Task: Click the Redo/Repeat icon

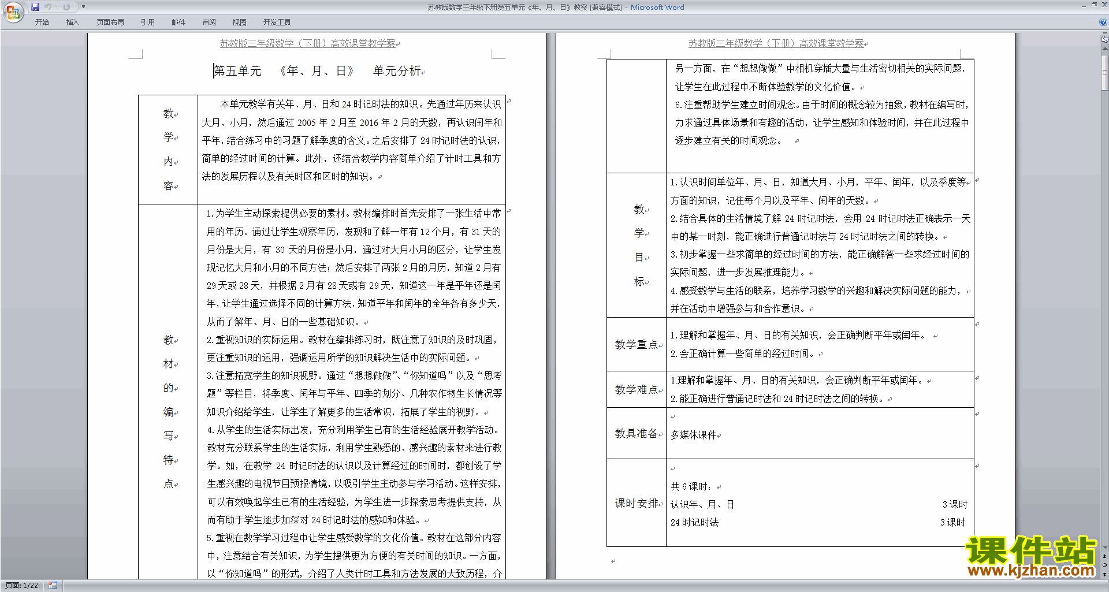Action: [x=66, y=7]
